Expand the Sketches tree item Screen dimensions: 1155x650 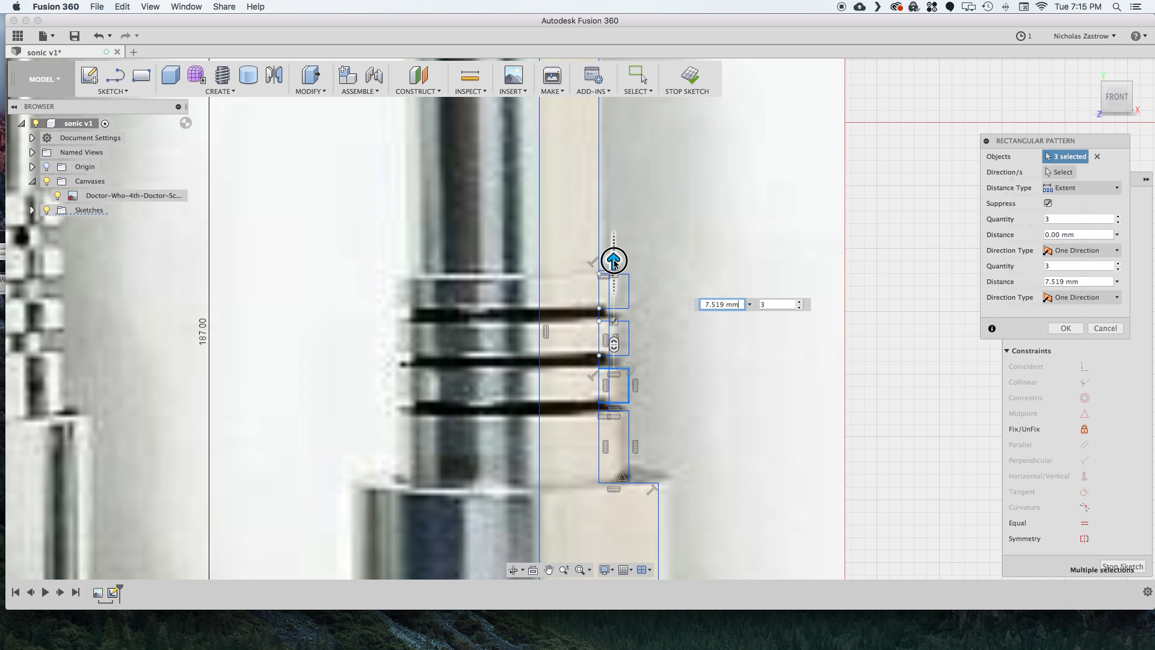[32, 209]
